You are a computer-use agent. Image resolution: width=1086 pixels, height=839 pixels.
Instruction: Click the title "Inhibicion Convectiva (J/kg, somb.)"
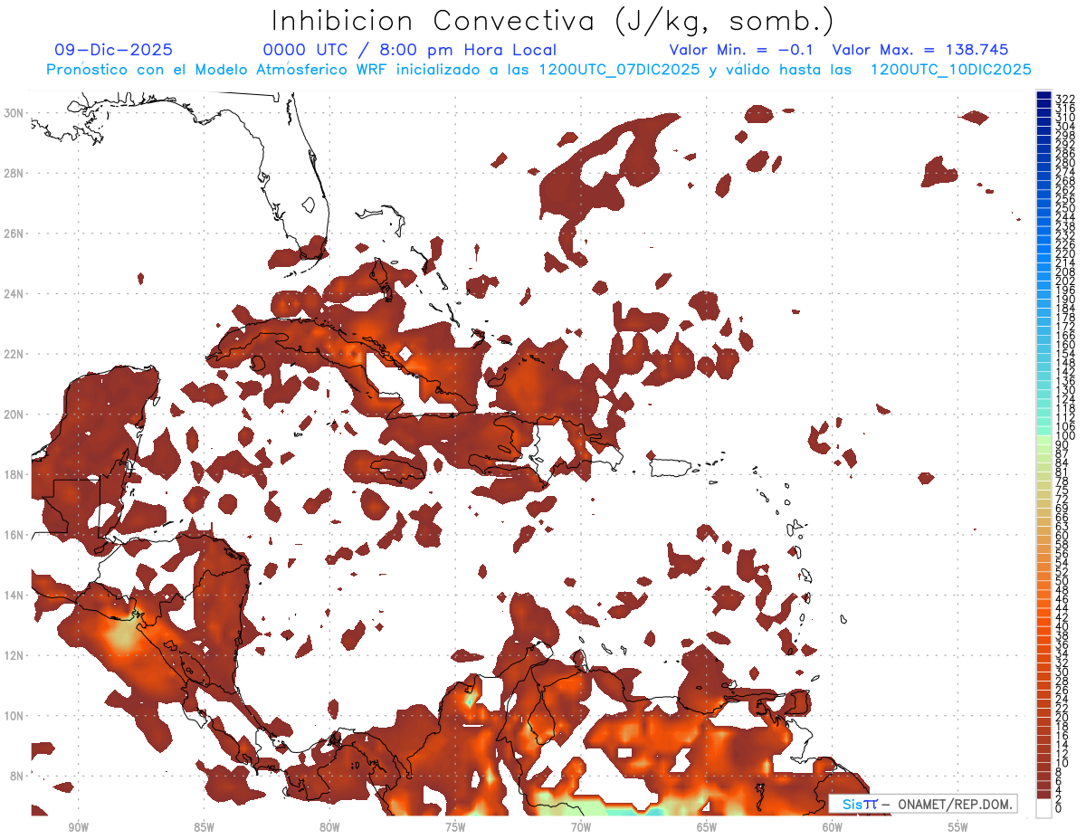coord(553,21)
